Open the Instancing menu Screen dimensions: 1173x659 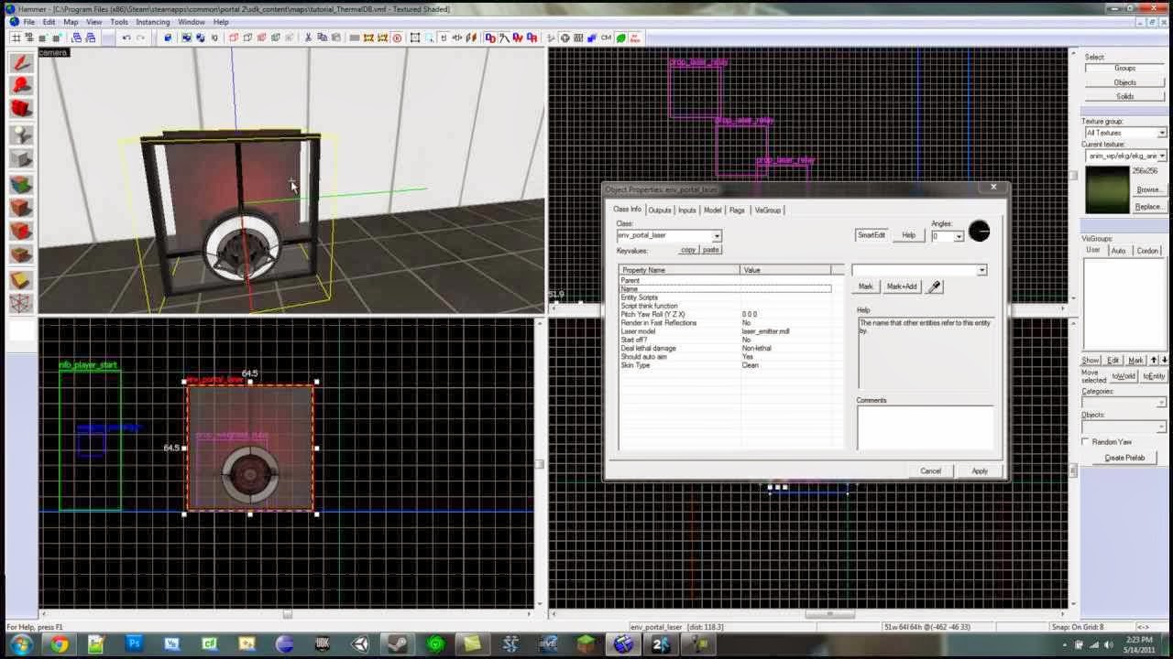click(x=152, y=22)
